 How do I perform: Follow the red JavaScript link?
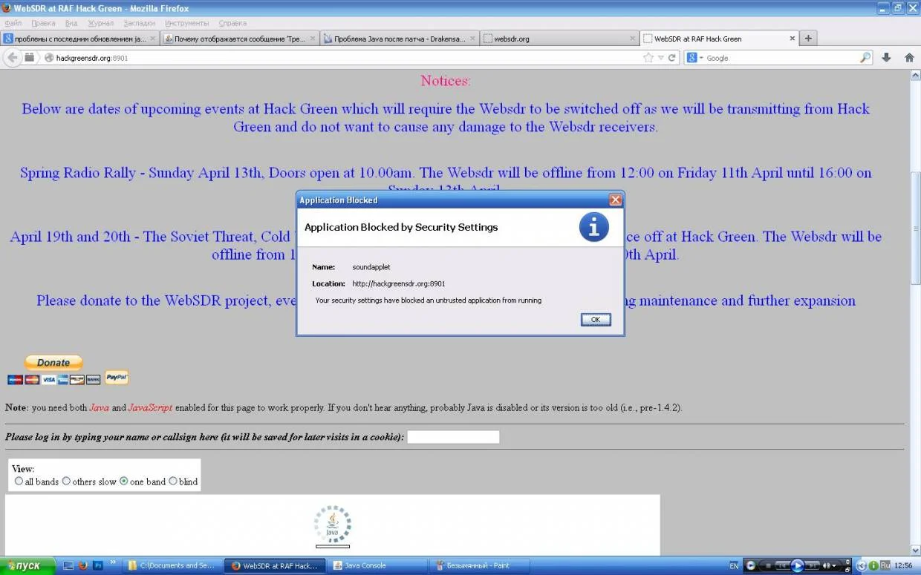pyautogui.click(x=150, y=407)
